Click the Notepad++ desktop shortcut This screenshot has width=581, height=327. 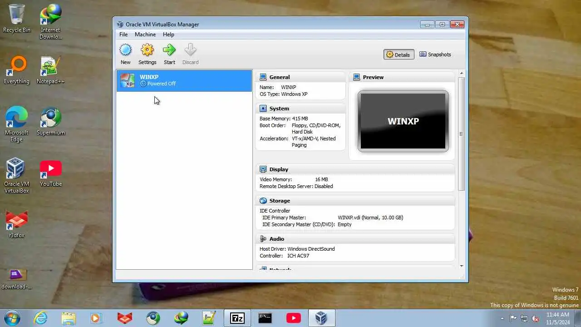[50, 70]
